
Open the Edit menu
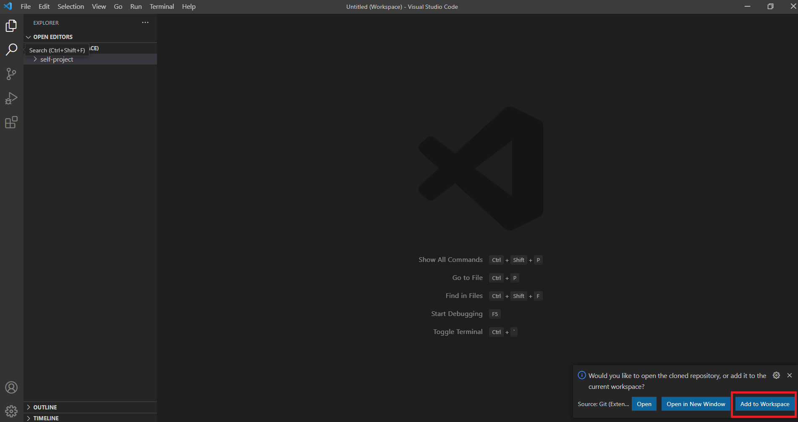tap(44, 7)
